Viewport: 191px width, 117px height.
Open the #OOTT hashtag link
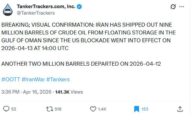(x=11, y=79)
